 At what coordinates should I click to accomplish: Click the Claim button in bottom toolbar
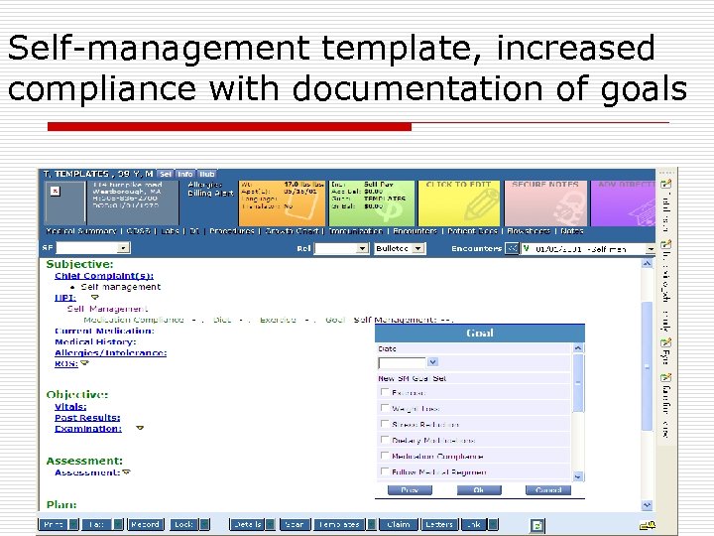pos(399,525)
